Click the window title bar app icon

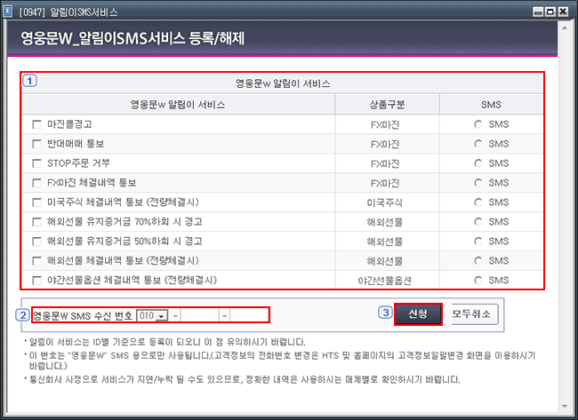(x=7, y=12)
